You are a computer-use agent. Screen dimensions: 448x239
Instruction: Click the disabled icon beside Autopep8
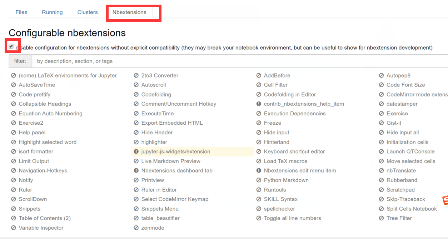382,75
